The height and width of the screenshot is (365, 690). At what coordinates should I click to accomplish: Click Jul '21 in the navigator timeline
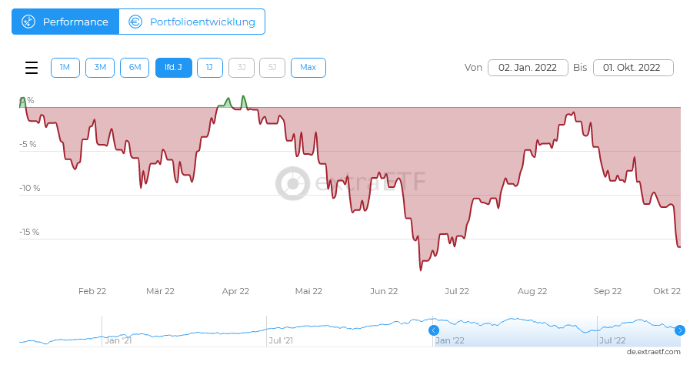click(280, 340)
